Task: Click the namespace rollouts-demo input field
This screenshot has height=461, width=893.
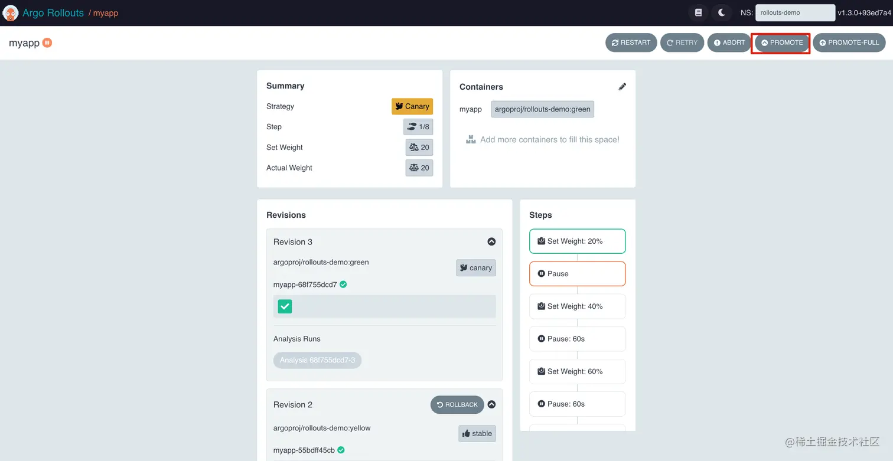Action: (x=795, y=12)
